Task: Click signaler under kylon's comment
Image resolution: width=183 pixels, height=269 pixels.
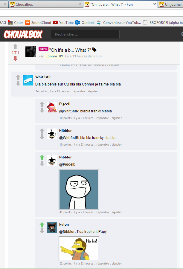Action: click(x=117, y=263)
